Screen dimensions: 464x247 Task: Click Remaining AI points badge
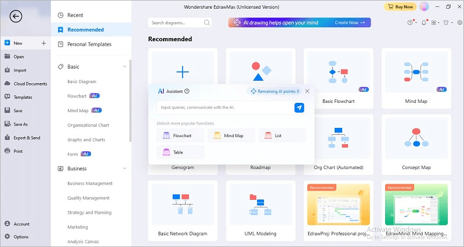(x=275, y=91)
